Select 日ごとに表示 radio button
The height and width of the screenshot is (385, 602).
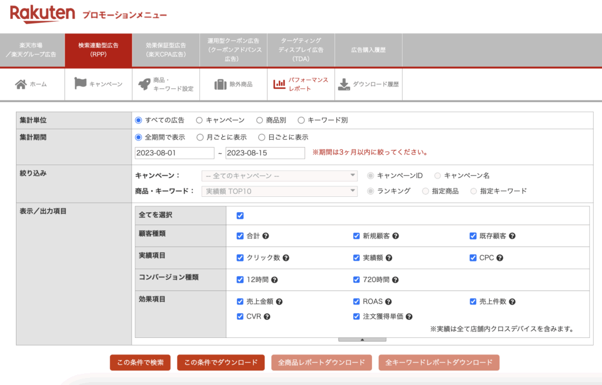click(x=262, y=138)
